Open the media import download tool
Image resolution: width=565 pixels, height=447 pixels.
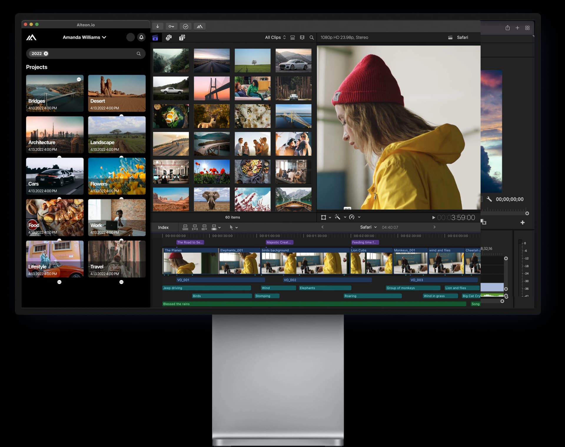(158, 26)
